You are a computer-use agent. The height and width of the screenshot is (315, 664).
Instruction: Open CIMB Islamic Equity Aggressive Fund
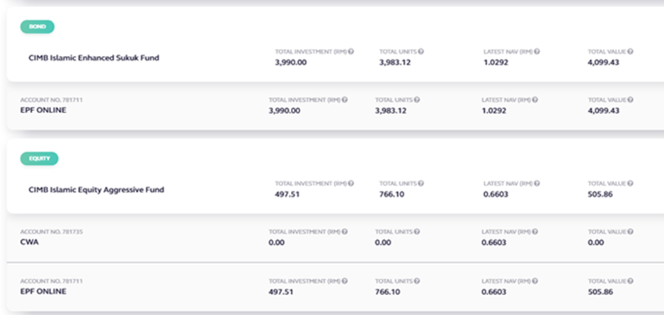(96, 190)
